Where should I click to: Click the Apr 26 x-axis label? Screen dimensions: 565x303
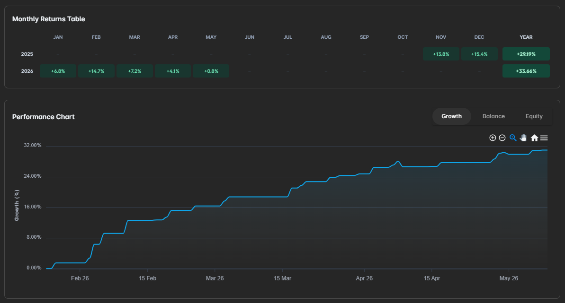tap(364, 278)
